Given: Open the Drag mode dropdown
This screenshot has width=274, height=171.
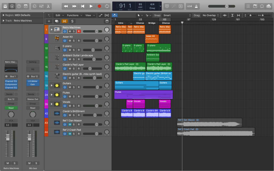Looking at the screenshot, I should click(x=211, y=15).
